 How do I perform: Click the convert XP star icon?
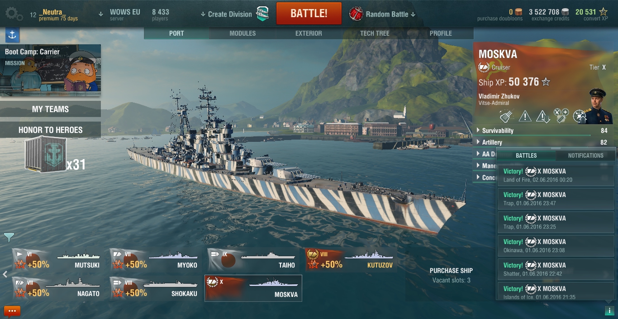[603, 12]
